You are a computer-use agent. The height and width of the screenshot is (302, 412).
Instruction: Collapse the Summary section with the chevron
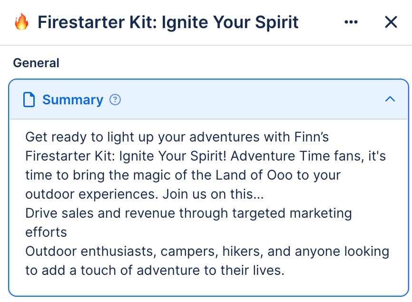coord(390,99)
